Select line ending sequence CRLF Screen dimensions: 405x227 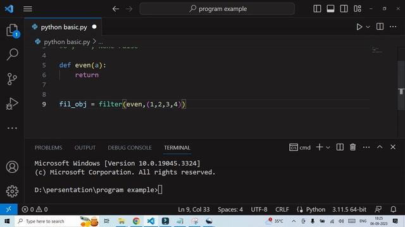(x=282, y=209)
